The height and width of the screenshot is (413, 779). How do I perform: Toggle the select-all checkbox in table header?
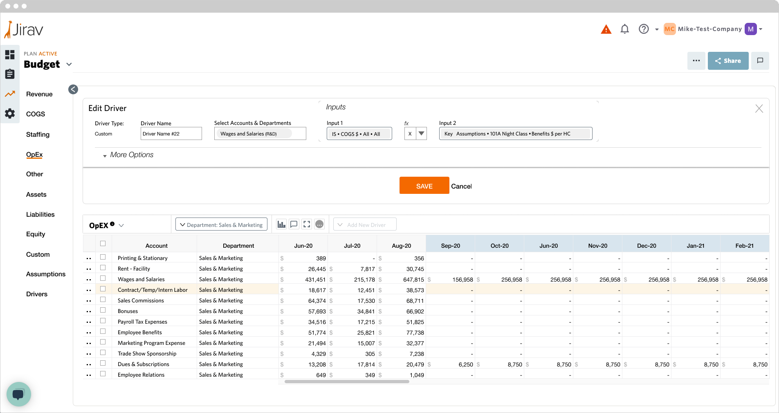tap(103, 244)
